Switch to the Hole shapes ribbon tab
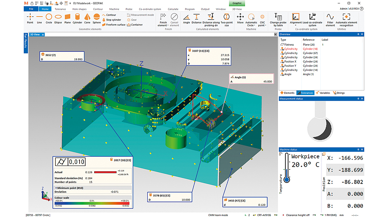388x218 pixels. click(x=80, y=9)
